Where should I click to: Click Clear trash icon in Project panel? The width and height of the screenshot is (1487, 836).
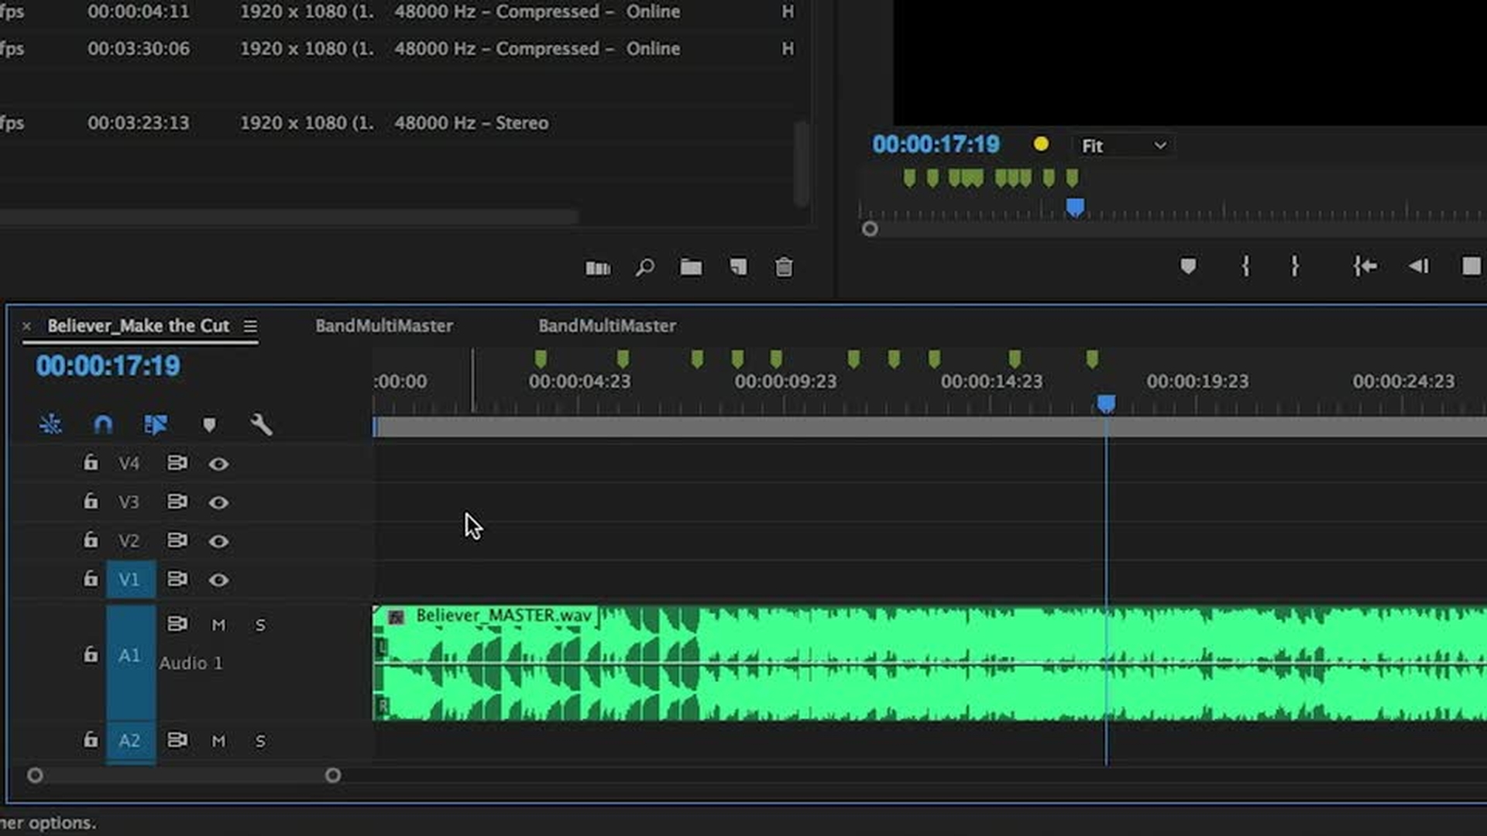784,267
